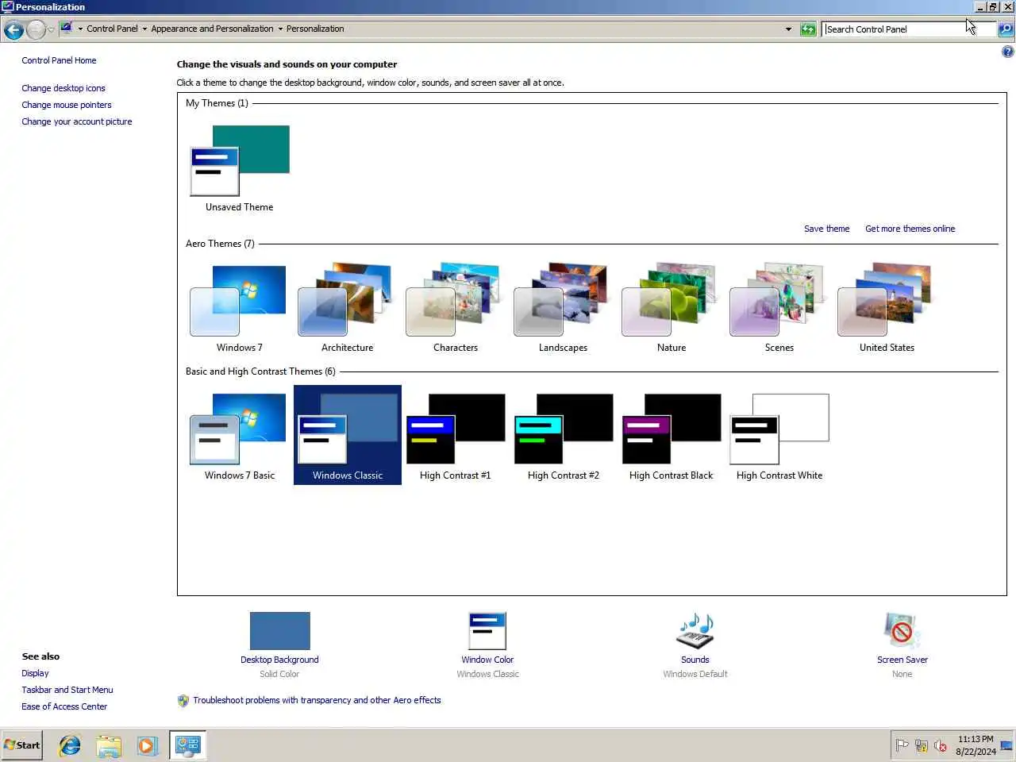Open the recent pages dropdown arrow
Screen dimensions: 1016x762
click(51, 29)
